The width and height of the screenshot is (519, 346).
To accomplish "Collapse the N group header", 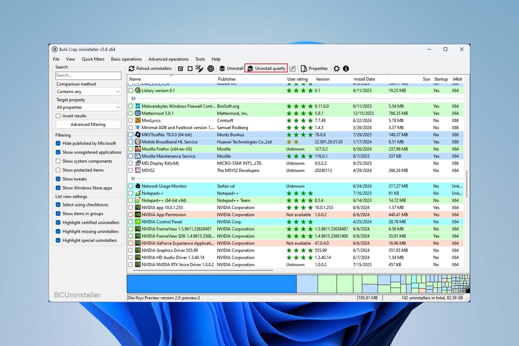I will tap(133, 178).
